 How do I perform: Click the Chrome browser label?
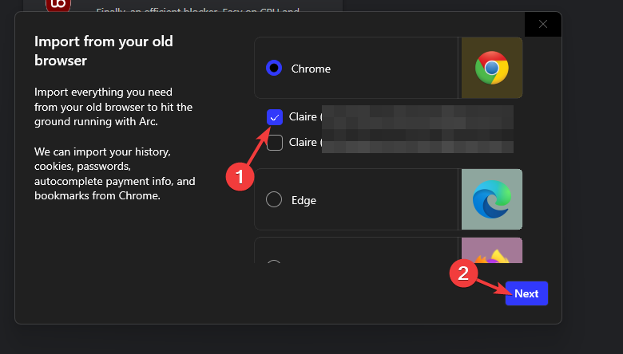point(311,69)
